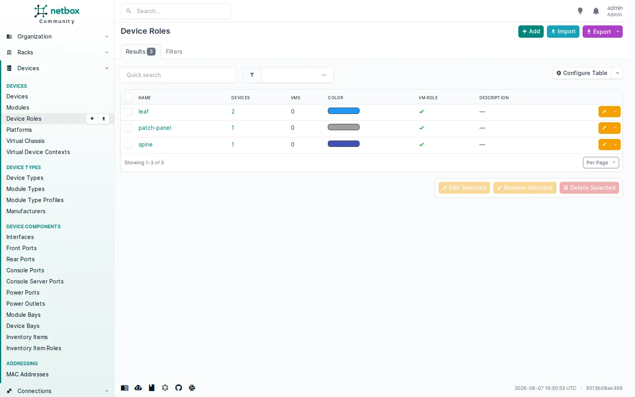This screenshot has width=635, height=397.
Task: Expand the Racks menu chevron
Action: (x=107, y=52)
